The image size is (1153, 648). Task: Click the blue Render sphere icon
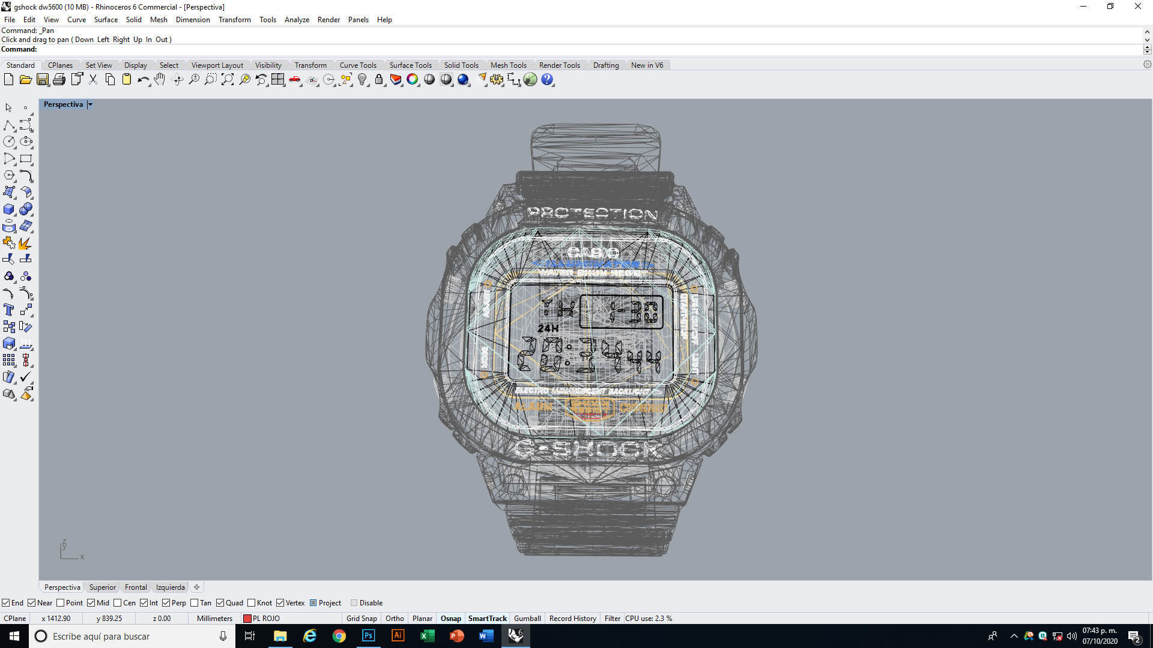(463, 80)
